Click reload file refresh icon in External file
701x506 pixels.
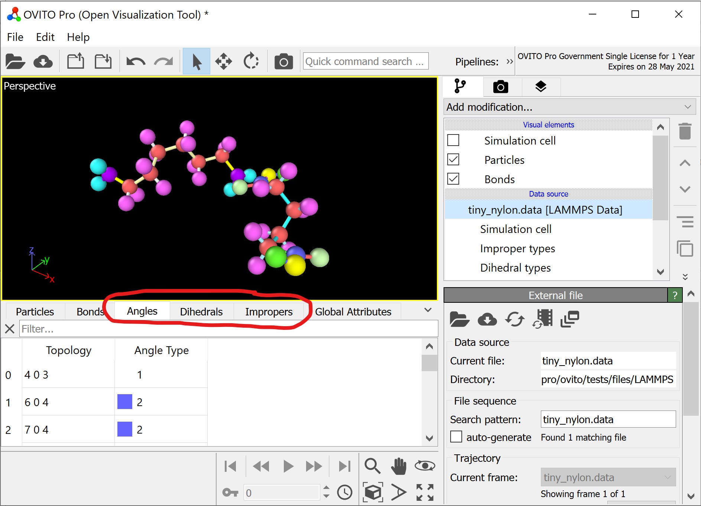(x=515, y=319)
